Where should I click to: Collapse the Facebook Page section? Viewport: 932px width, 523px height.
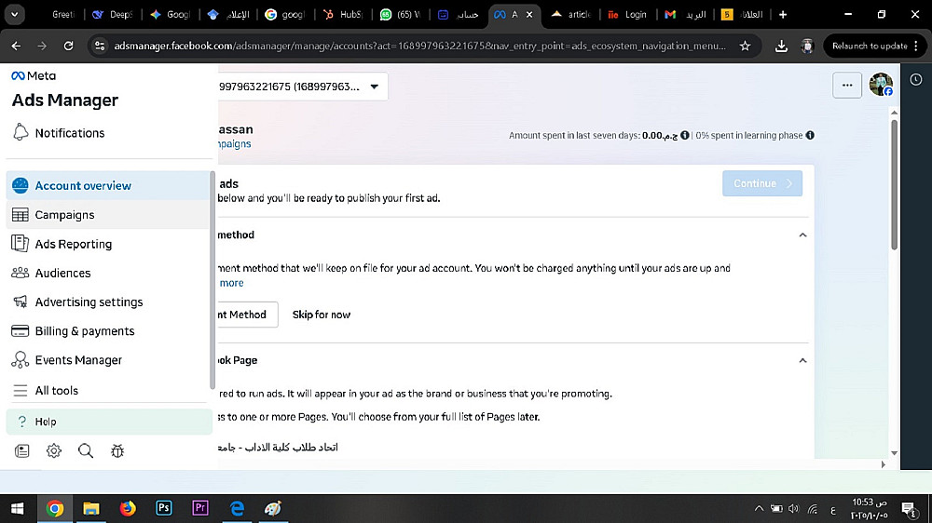pyautogui.click(x=802, y=360)
